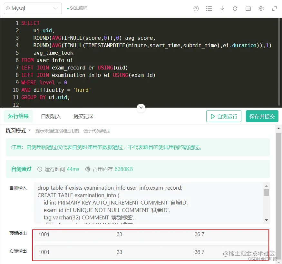The image size is (282, 264).
Task: Switch to 运行结果 tab
Action: click(x=18, y=116)
